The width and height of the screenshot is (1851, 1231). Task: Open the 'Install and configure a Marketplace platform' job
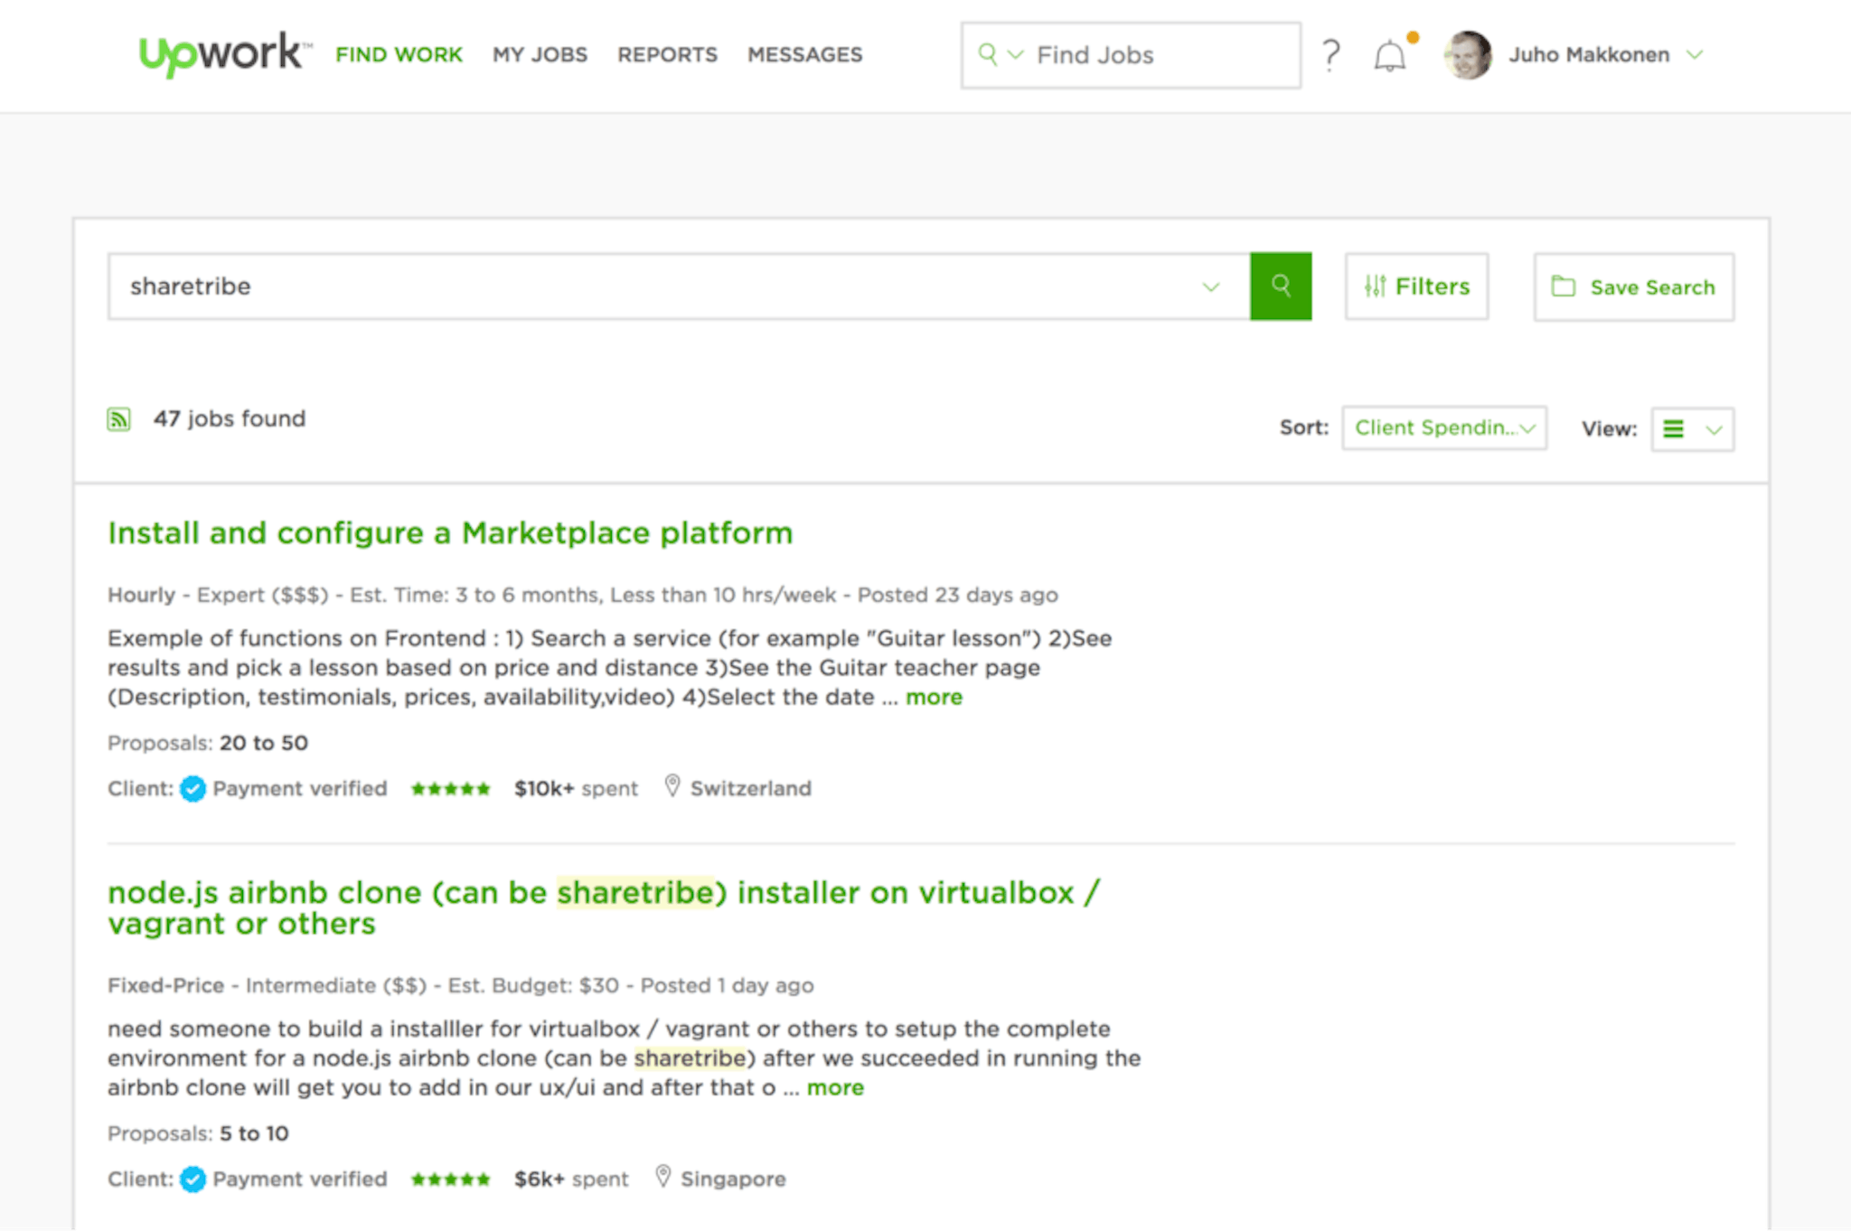pyautogui.click(x=449, y=532)
